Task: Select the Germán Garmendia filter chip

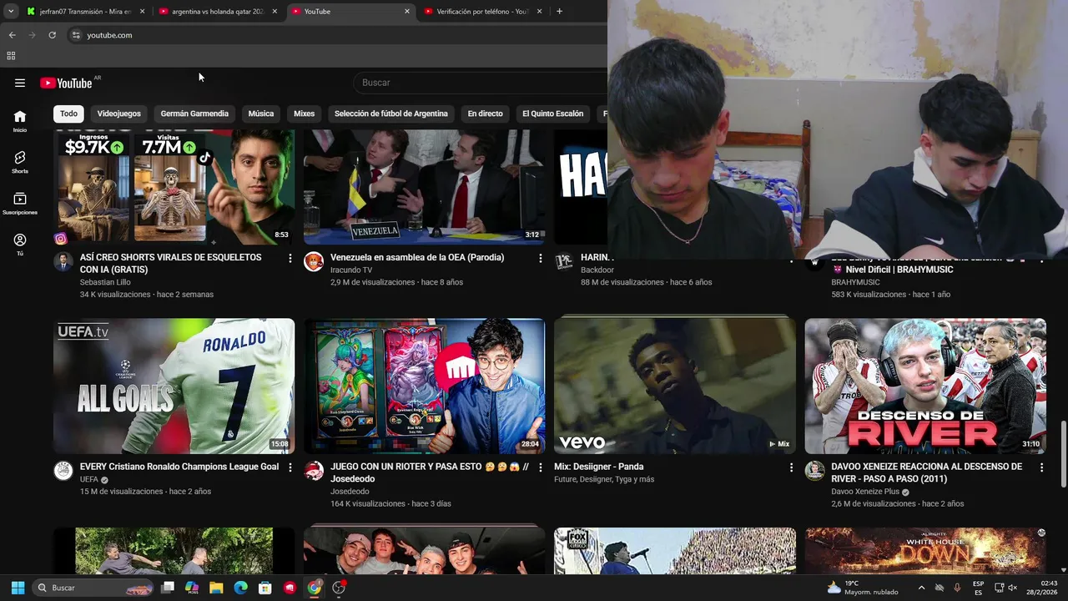Action: click(194, 114)
